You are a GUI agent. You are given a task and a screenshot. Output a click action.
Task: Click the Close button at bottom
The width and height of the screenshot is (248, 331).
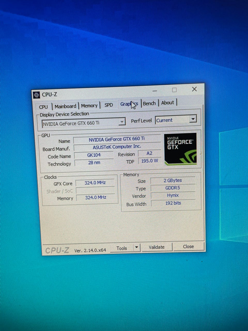point(188,246)
